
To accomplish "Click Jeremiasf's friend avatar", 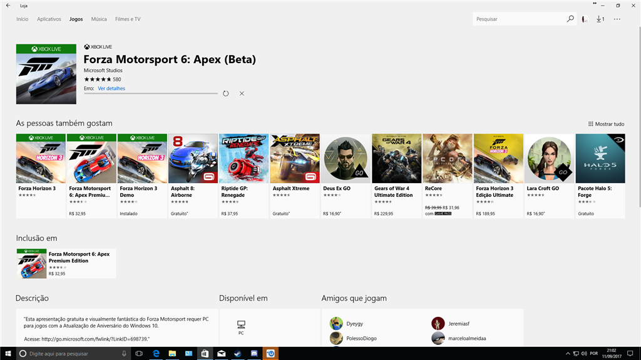I will point(438,323).
